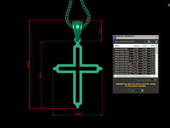Select the green cross pendant body
170x128 pixels.
(78, 69)
